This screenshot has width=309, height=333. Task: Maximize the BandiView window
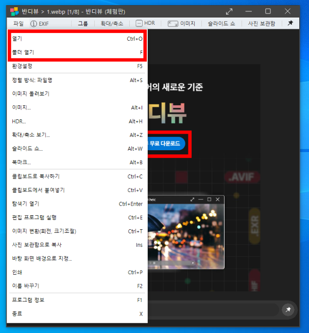point(268,11)
